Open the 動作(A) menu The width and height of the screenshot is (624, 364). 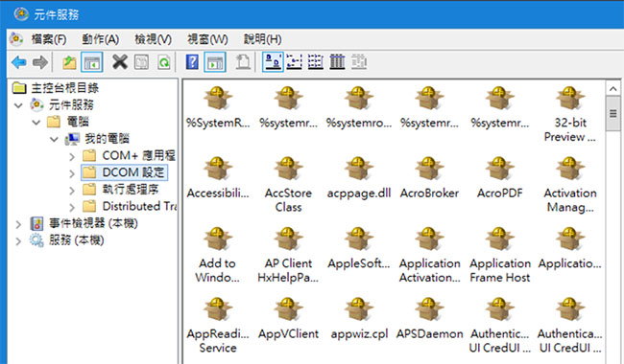coord(100,39)
